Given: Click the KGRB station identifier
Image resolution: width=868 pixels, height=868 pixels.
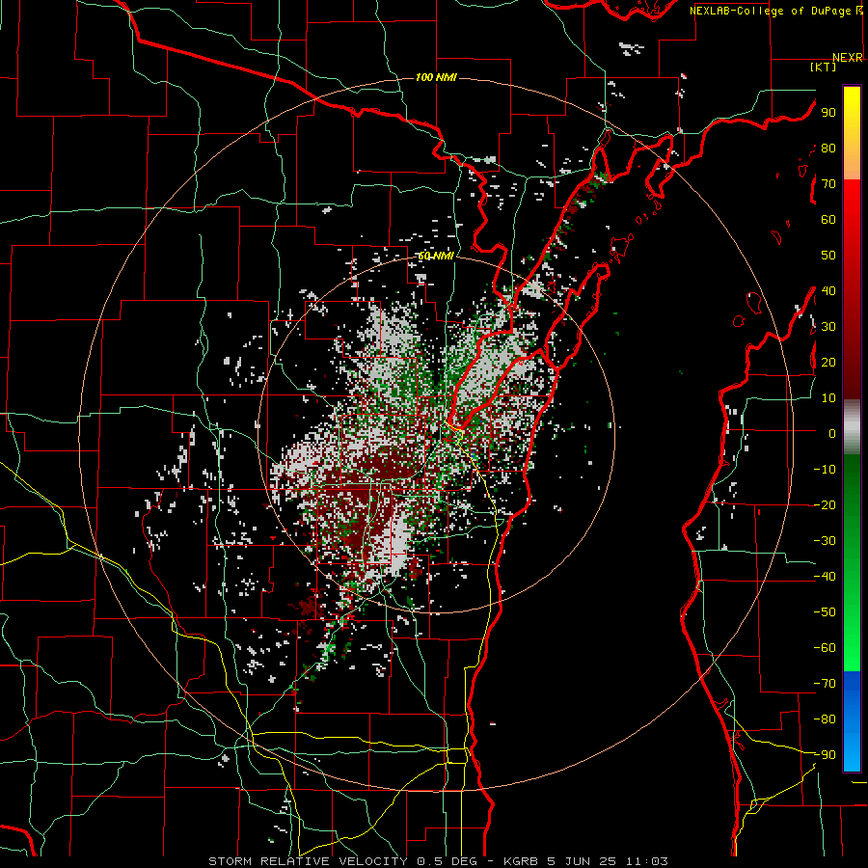Looking at the screenshot, I should [x=521, y=861].
